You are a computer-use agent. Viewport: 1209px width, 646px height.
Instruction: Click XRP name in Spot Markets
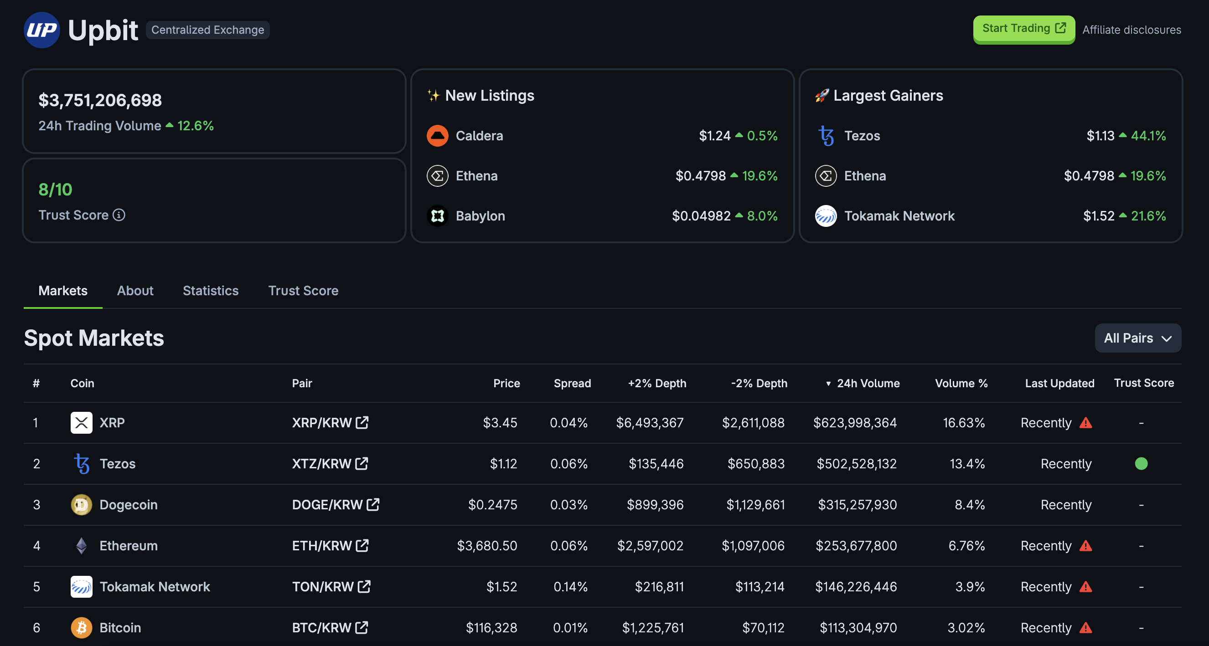coord(112,423)
